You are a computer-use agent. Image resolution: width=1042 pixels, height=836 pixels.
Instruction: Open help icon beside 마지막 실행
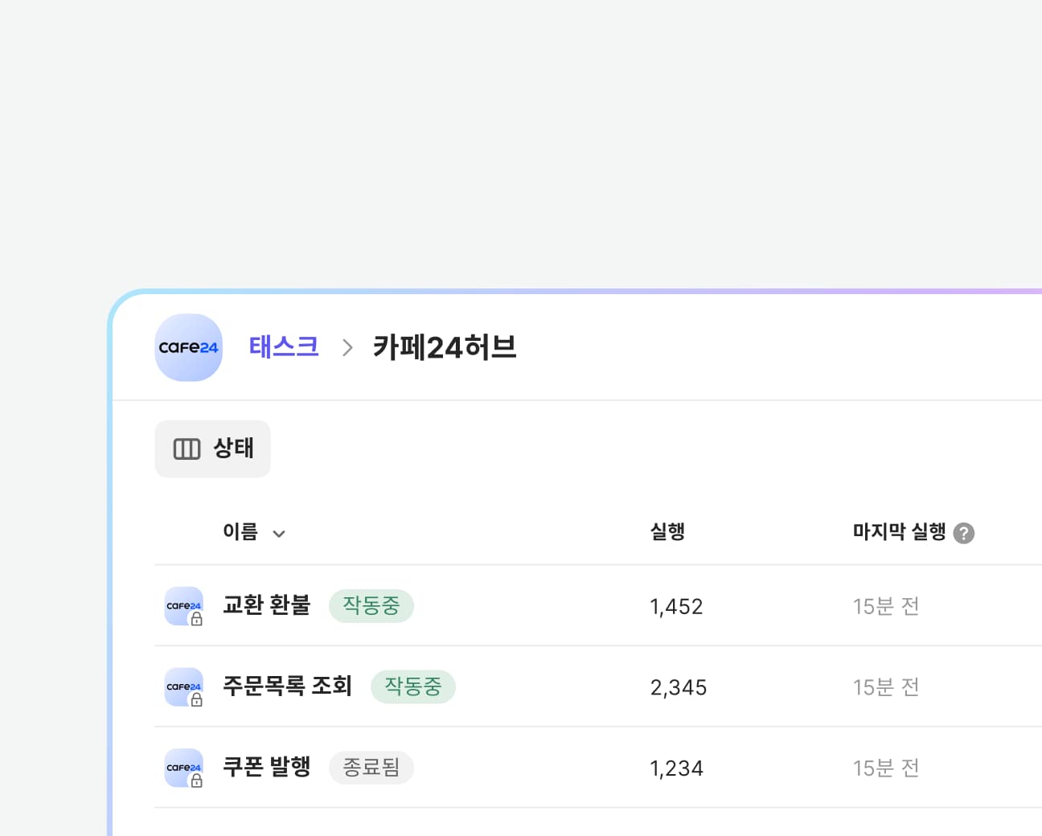pyautogui.click(x=963, y=533)
